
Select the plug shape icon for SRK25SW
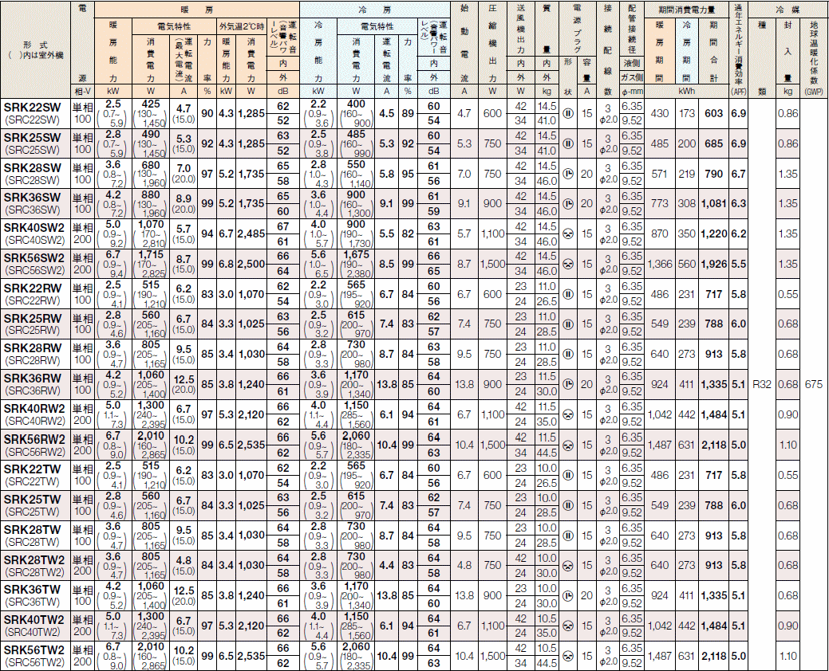tap(568, 143)
